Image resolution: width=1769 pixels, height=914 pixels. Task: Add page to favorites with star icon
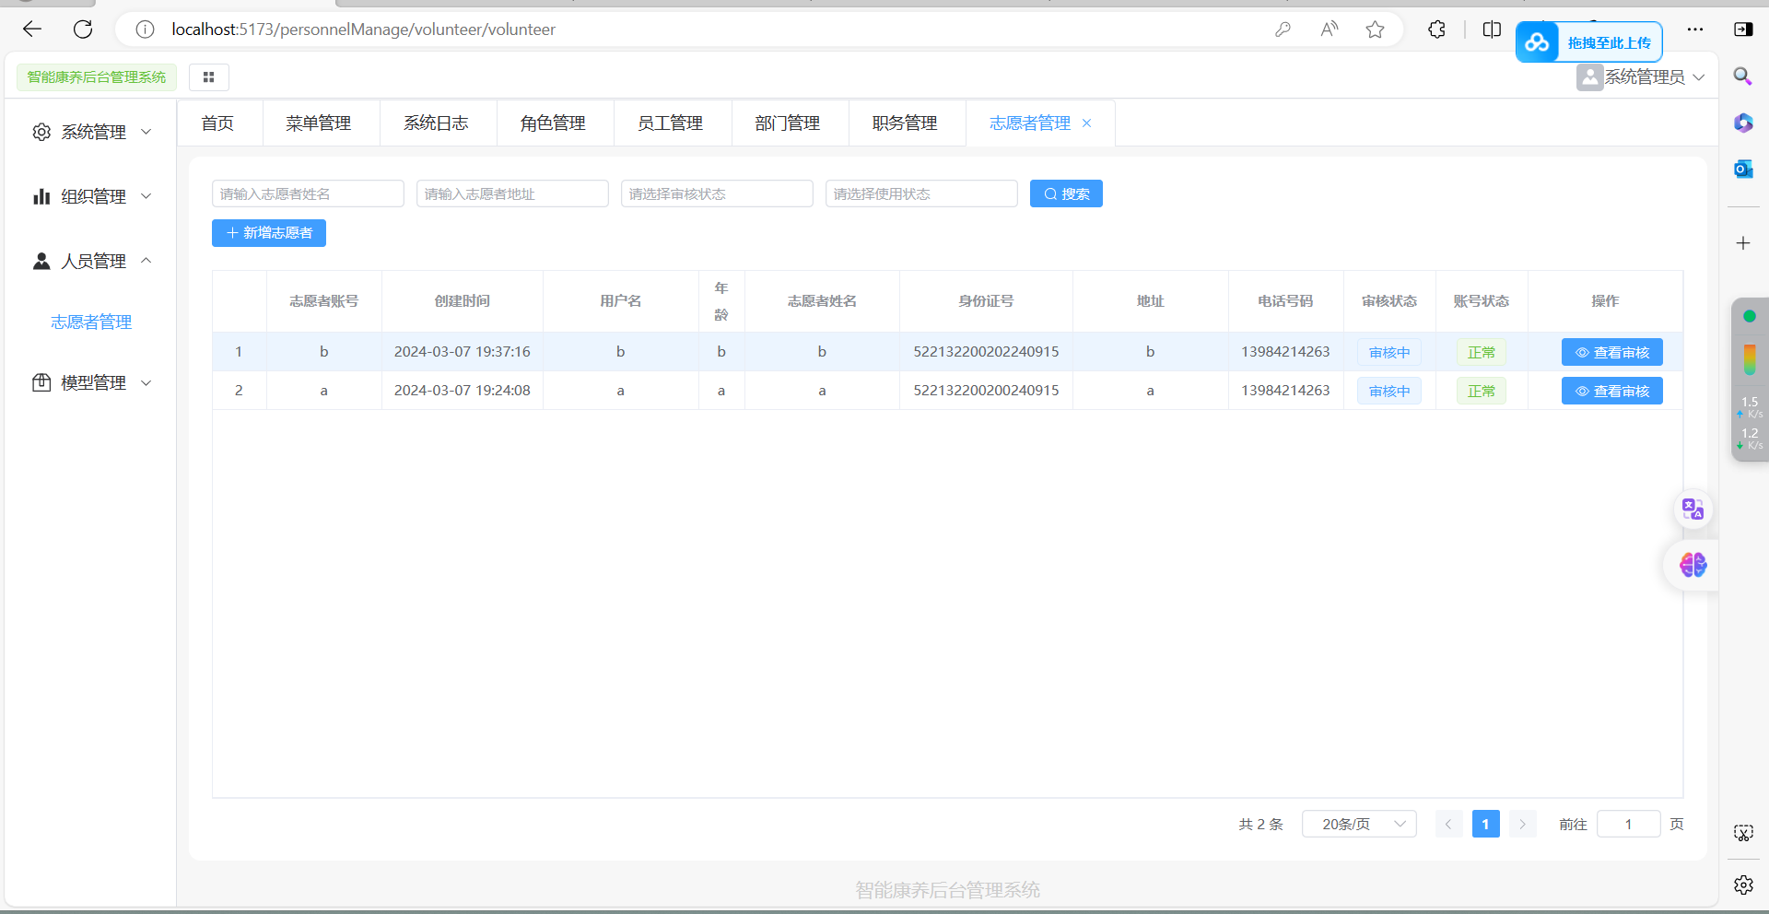[x=1376, y=29]
